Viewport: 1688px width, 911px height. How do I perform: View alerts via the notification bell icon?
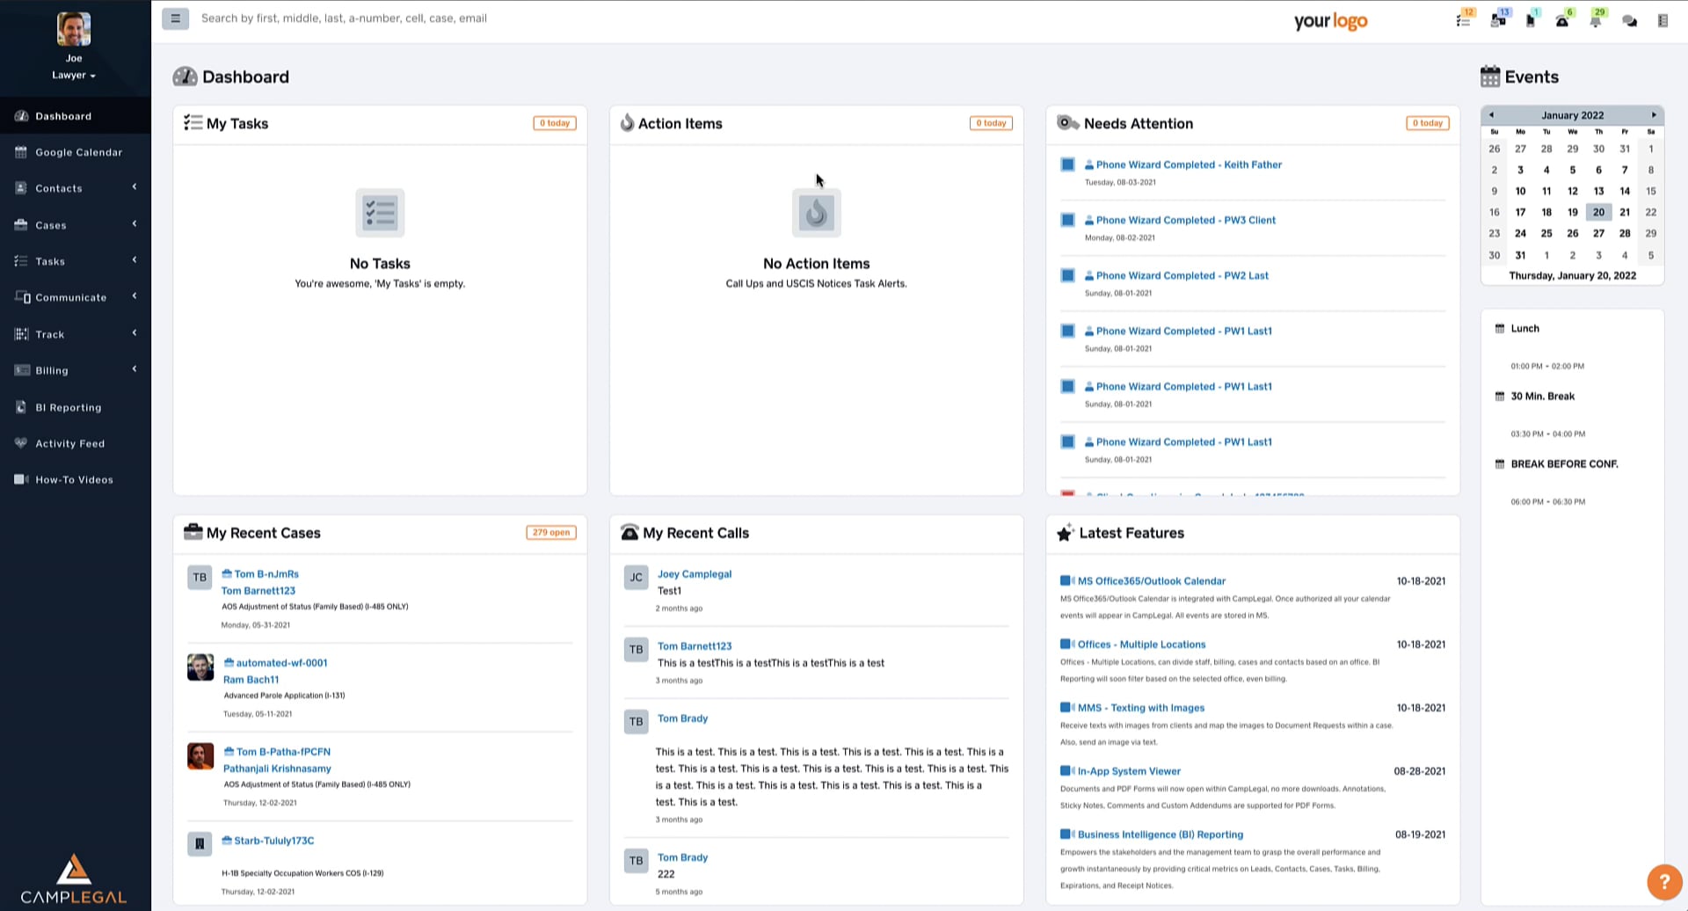coord(1596,23)
